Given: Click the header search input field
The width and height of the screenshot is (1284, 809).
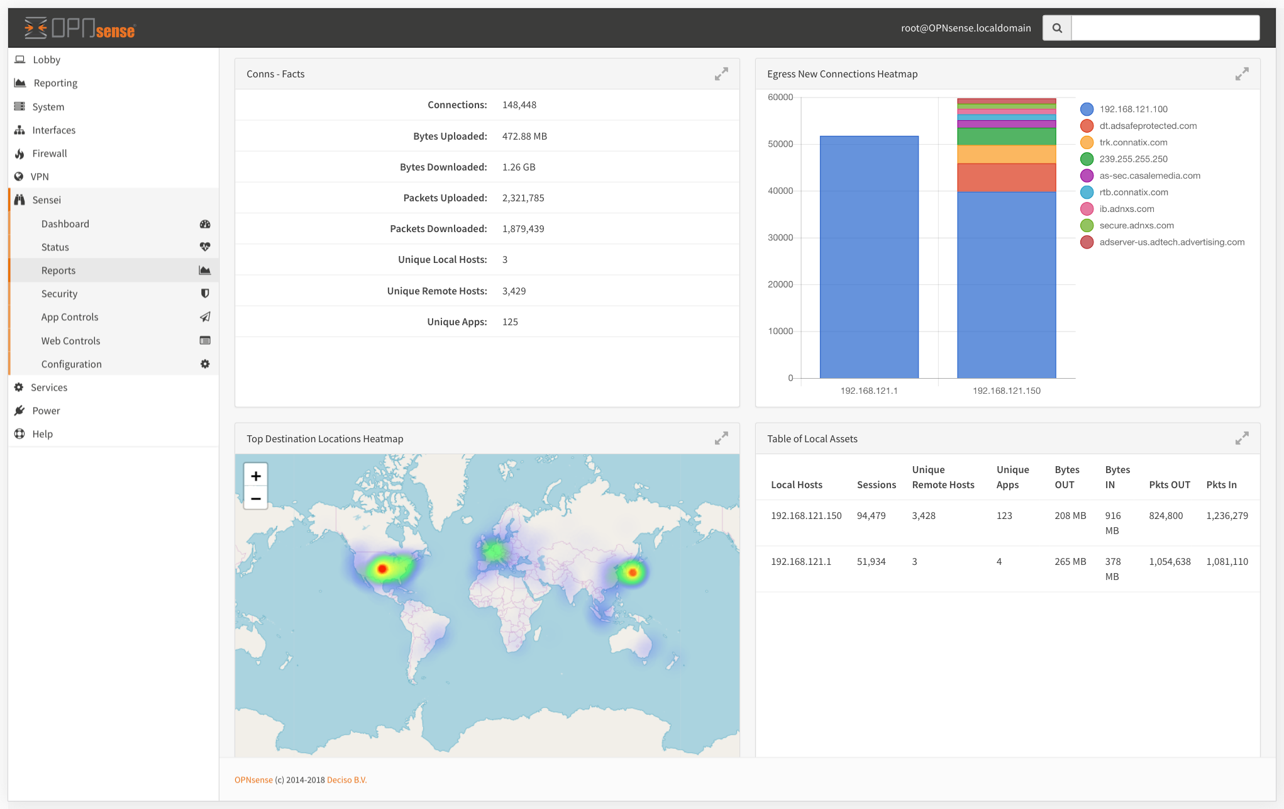Looking at the screenshot, I should (1165, 28).
